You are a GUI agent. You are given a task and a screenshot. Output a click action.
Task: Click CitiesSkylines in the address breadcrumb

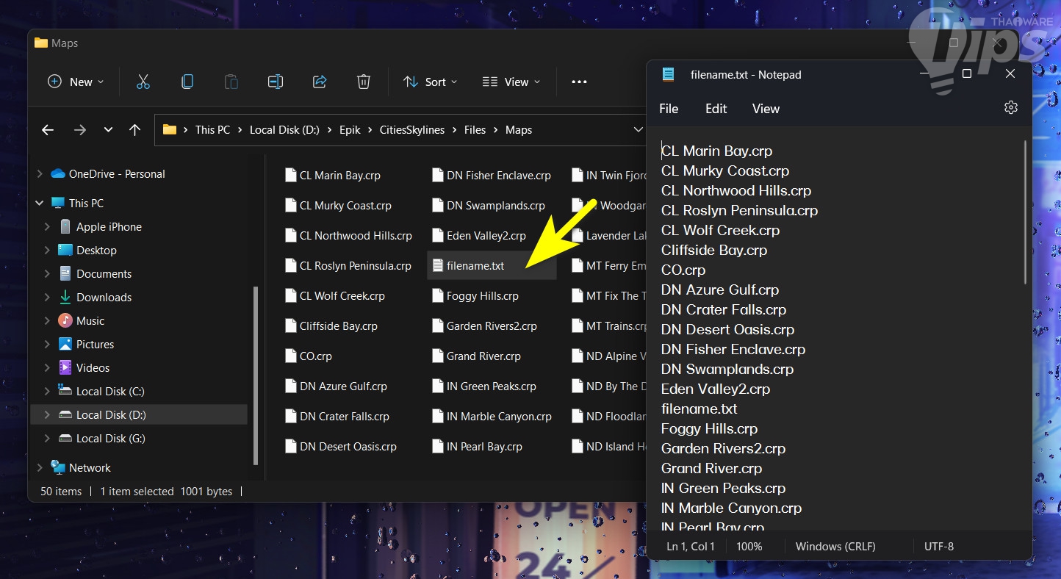pos(411,130)
